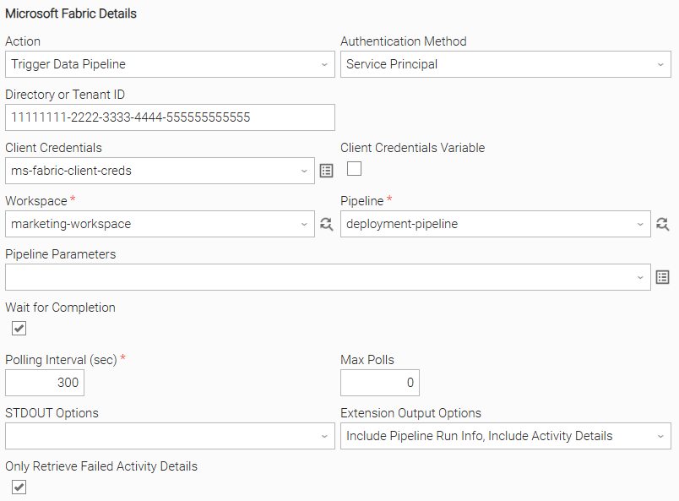Open Authentication Method dropdown
This screenshot has width=679, height=501.
point(506,64)
